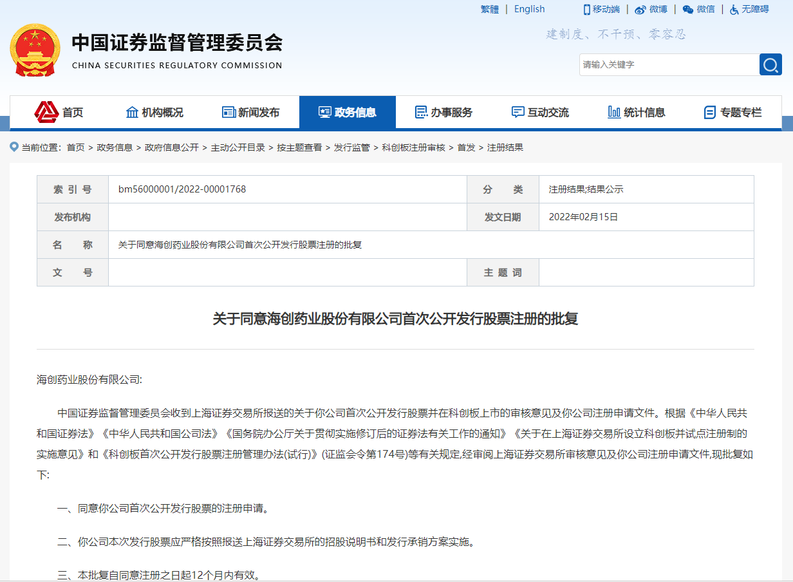Image resolution: width=793 pixels, height=582 pixels.
Task: Click the magnifier search button
Action: (770, 65)
